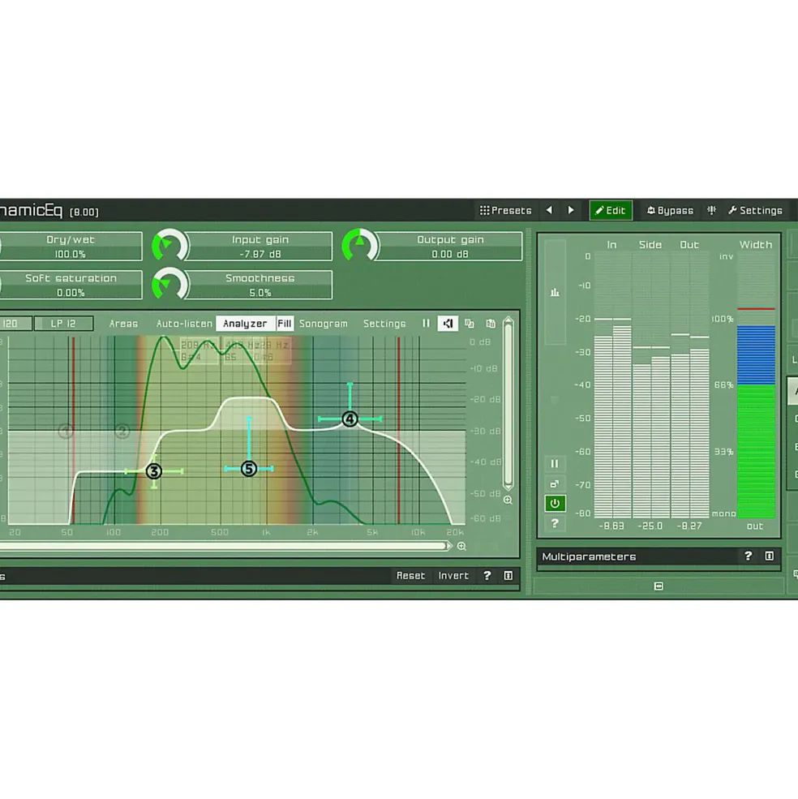Toggle the Analyzer display
This screenshot has width=798, height=799.
pyautogui.click(x=245, y=324)
